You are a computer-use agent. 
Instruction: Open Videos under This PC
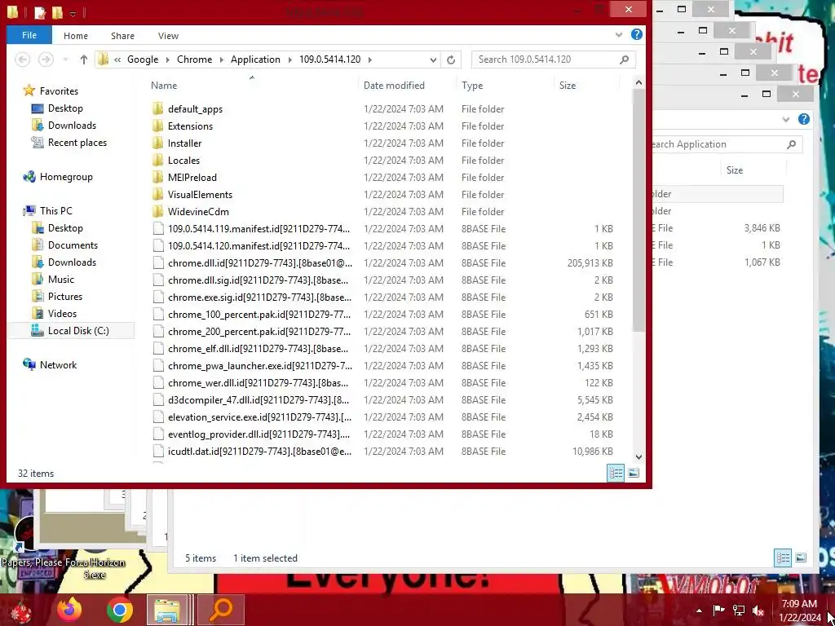[x=62, y=314]
